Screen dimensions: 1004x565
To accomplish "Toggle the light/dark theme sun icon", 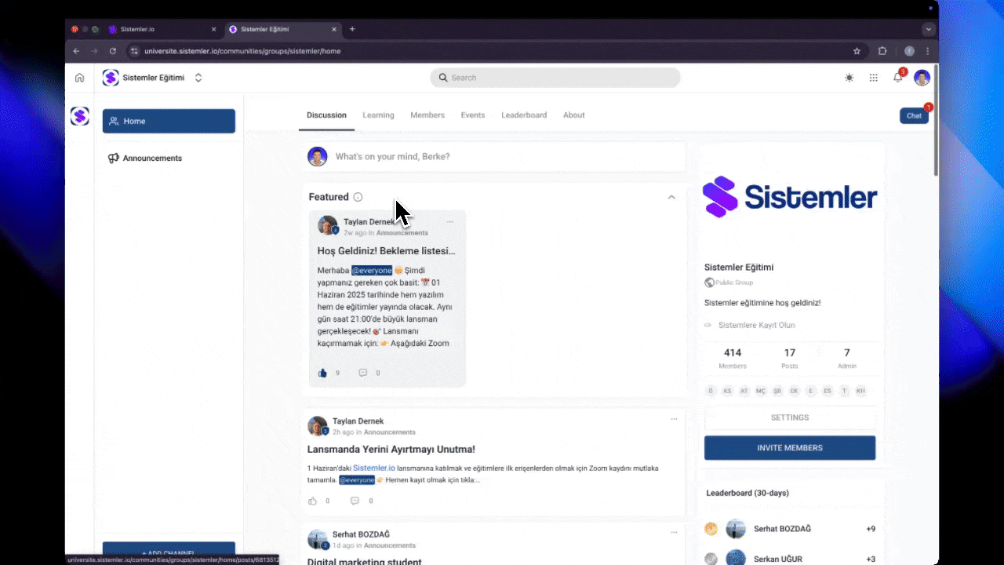I will [x=849, y=78].
